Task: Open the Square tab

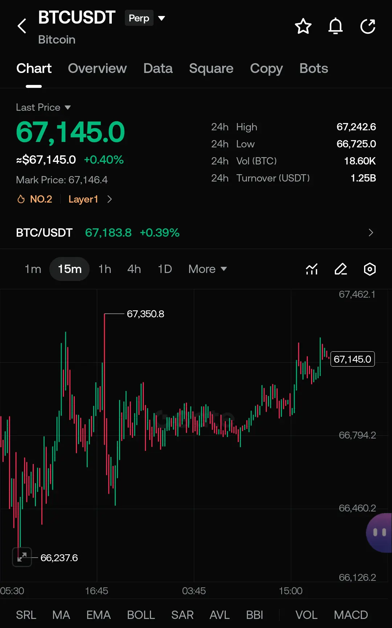Action: coord(211,68)
